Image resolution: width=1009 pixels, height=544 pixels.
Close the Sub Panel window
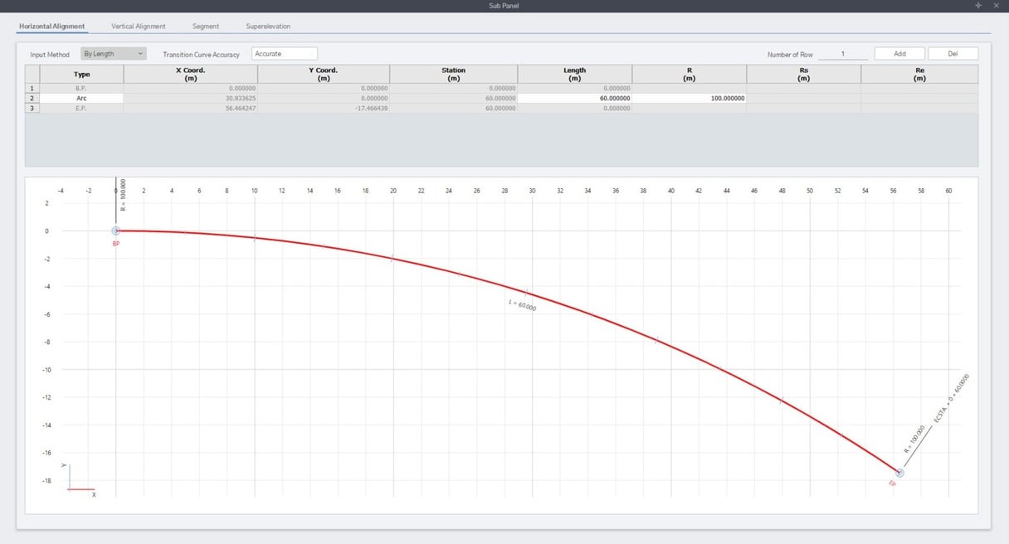[996, 5]
